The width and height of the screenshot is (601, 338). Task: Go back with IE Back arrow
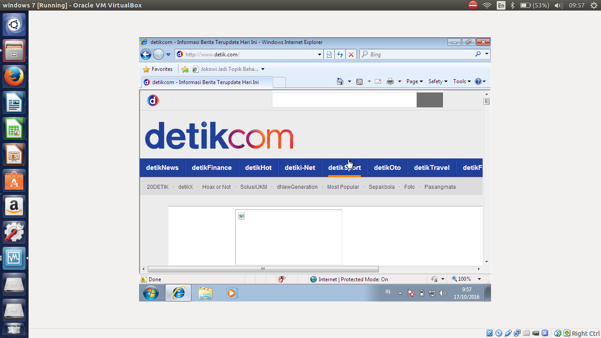pyautogui.click(x=146, y=54)
